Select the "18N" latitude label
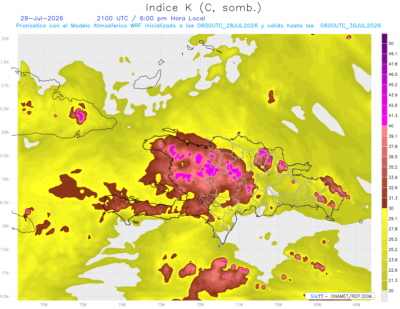The image size is (400, 309). coord(5,226)
